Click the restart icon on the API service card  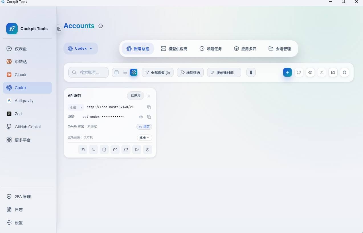126,150
